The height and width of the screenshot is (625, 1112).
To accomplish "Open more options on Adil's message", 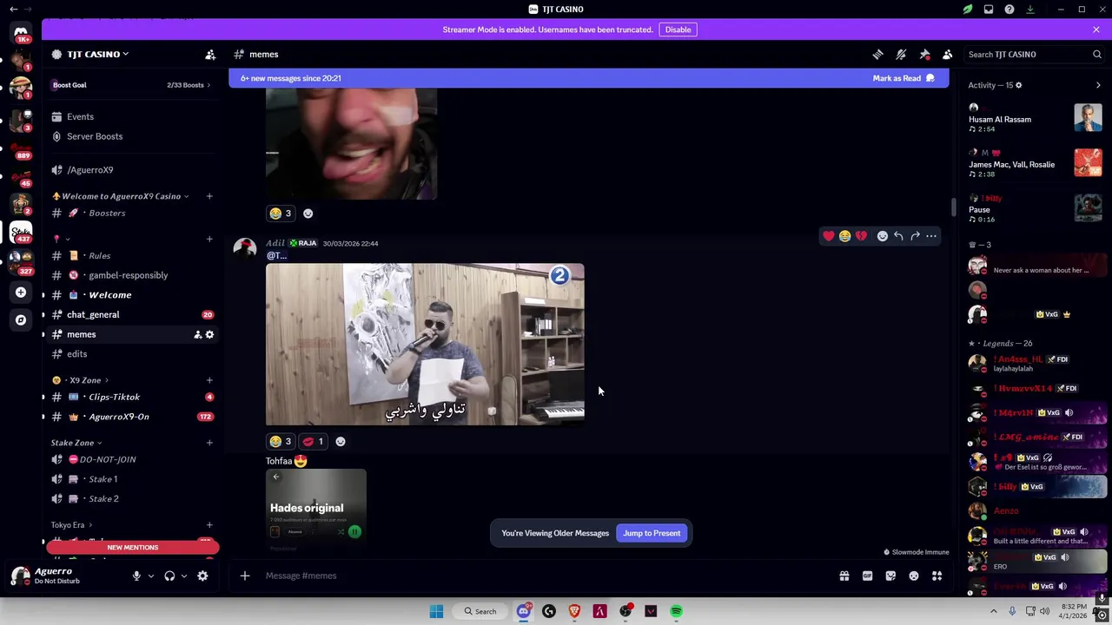I will pos(931,236).
